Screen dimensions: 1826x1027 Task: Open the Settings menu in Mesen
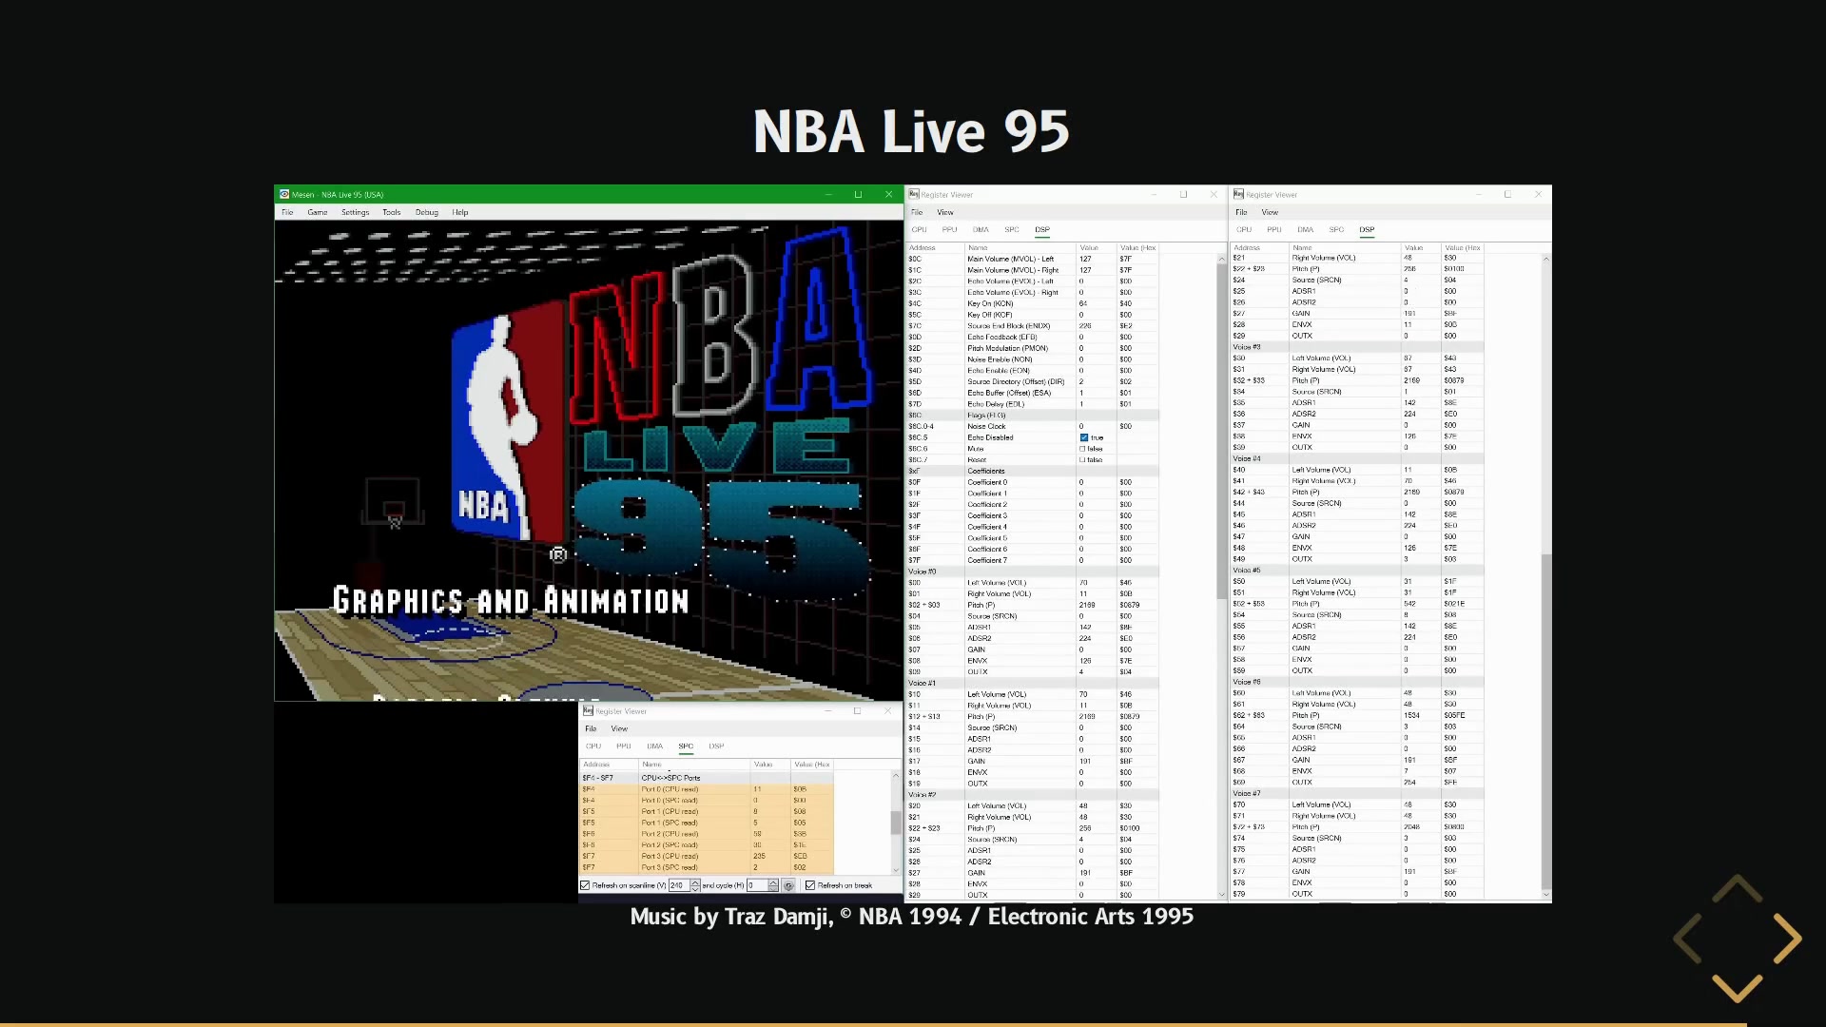(x=355, y=212)
